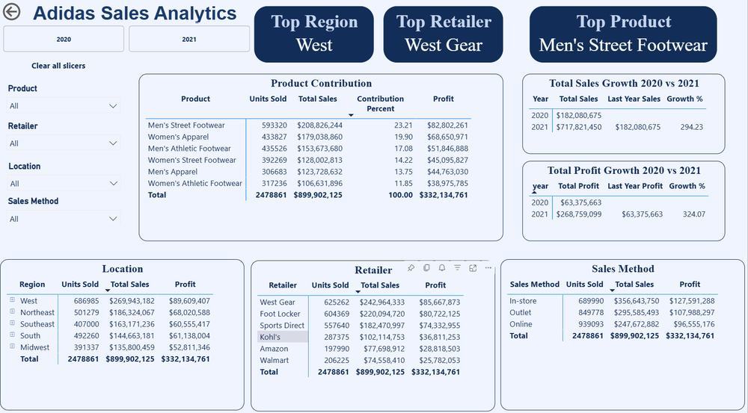Open the Product slicer dropdown
The image size is (748, 413).
click(64, 106)
